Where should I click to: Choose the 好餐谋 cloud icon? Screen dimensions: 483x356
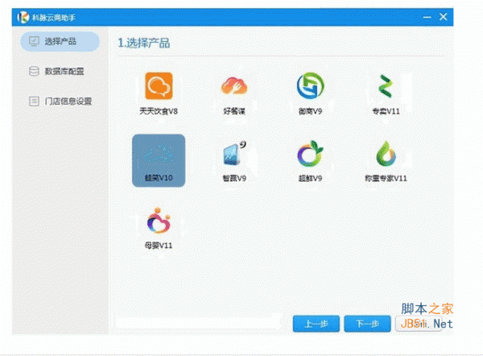click(x=234, y=86)
